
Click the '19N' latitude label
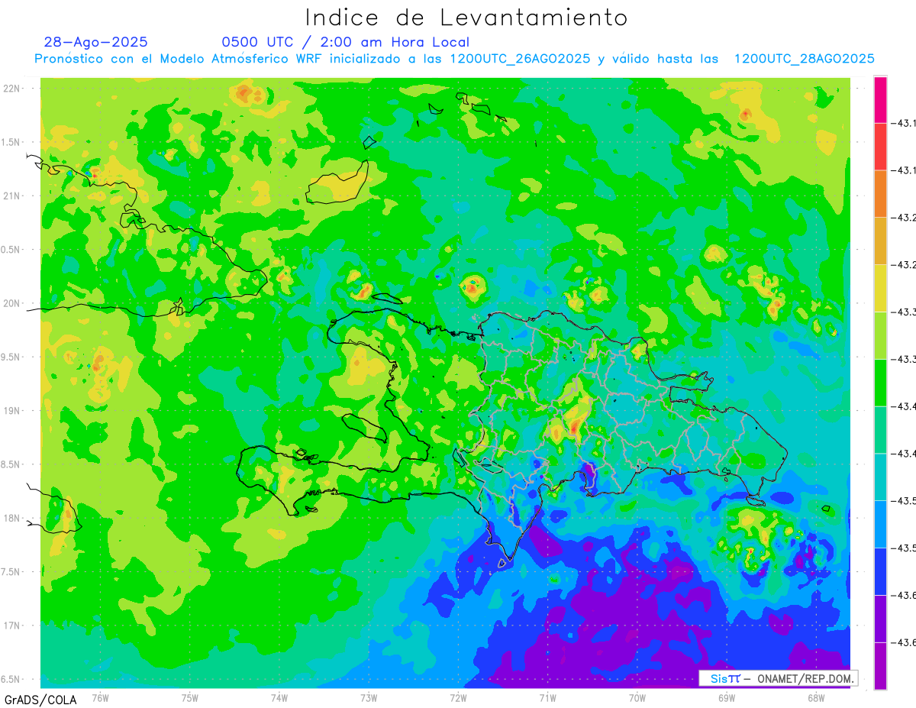click(11, 410)
